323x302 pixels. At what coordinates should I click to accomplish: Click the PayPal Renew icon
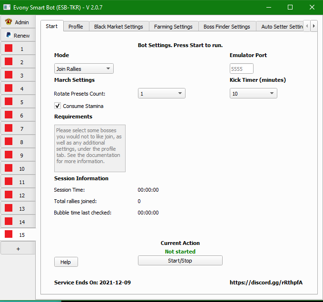click(9, 35)
